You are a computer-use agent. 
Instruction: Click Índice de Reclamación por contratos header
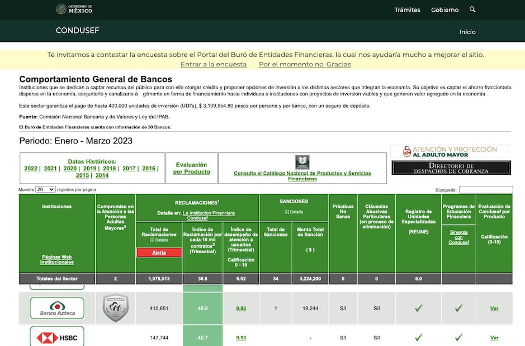click(202, 241)
